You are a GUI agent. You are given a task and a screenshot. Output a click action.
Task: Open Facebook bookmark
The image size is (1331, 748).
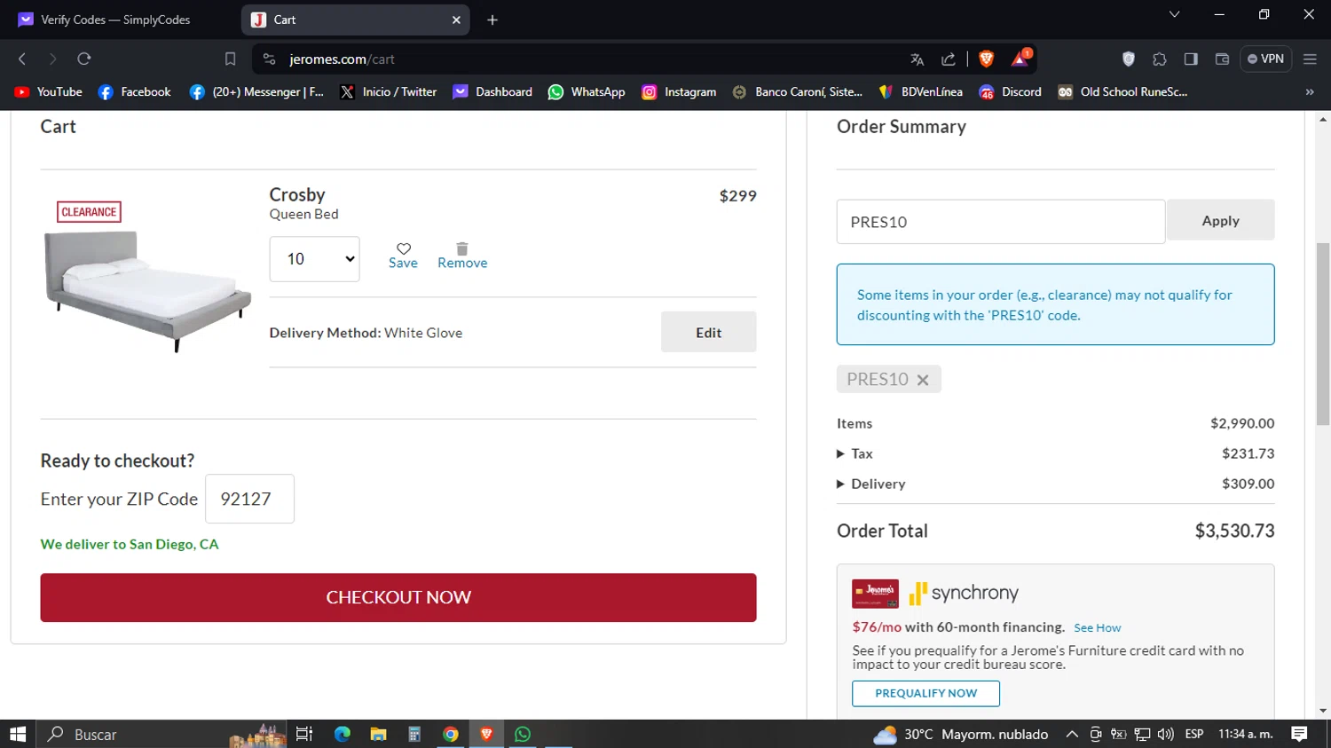[134, 91]
